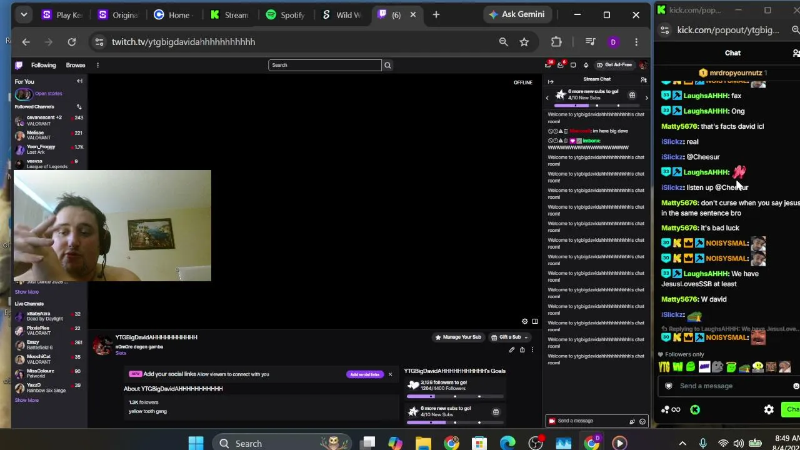Open the Chrome tab search dropdown arrow
The width and height of the screenshot is (800, 450).
[x=24, y=14]
